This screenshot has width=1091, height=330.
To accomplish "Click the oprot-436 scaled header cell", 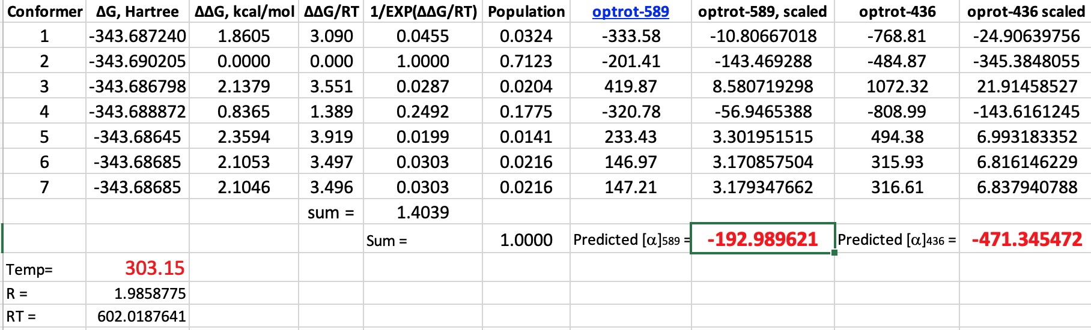I will tap(1026, 12).
